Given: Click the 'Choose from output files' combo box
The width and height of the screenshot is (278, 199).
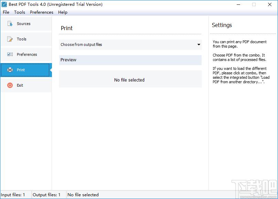Looking at the screenshot, I should click(130, 45).
